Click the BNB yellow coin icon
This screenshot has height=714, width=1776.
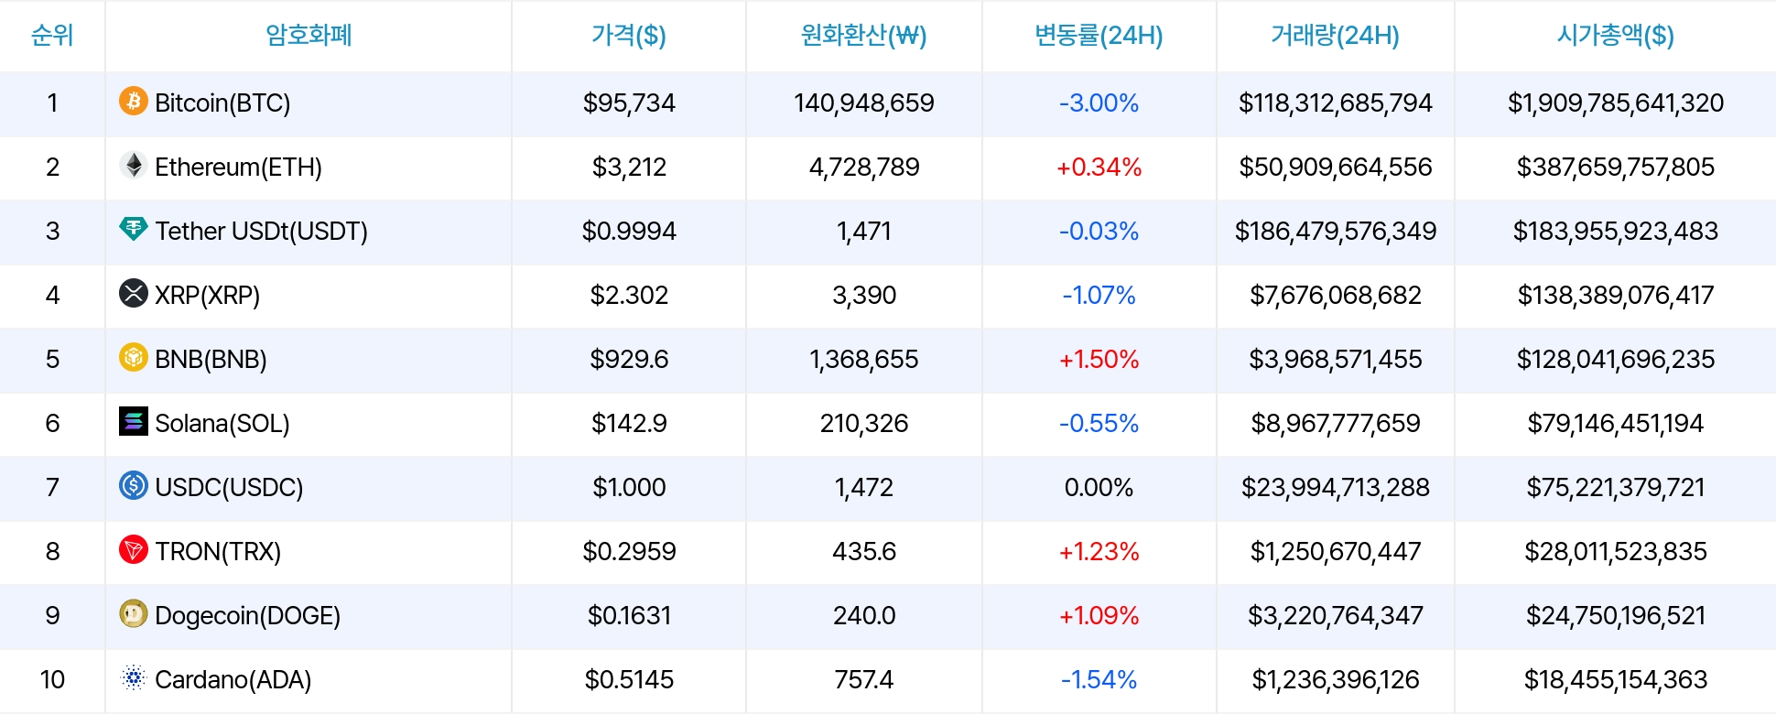coord(134,357)
